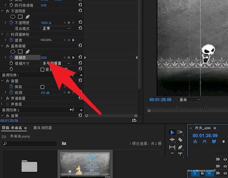Collapse the 高斯模糊 effect group
This screenshot has width=228, height=178.
click(2, 46)
